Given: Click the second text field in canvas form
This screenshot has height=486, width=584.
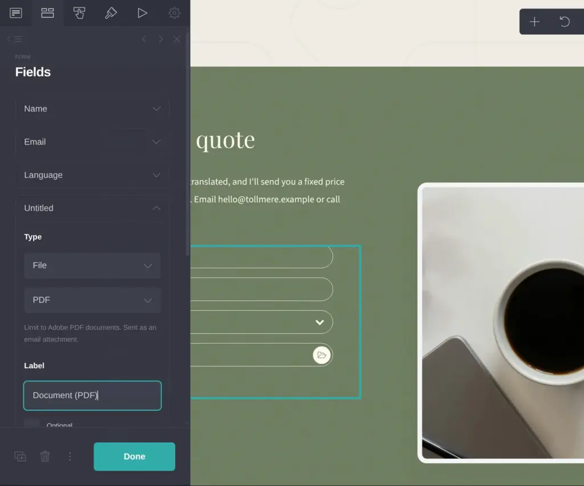Looking at the screenshot, I should (261, 289).
